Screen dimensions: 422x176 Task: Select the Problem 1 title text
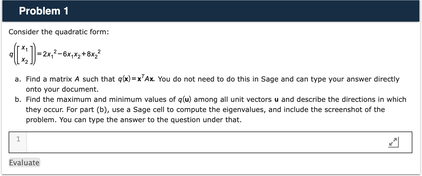point(44,11)
